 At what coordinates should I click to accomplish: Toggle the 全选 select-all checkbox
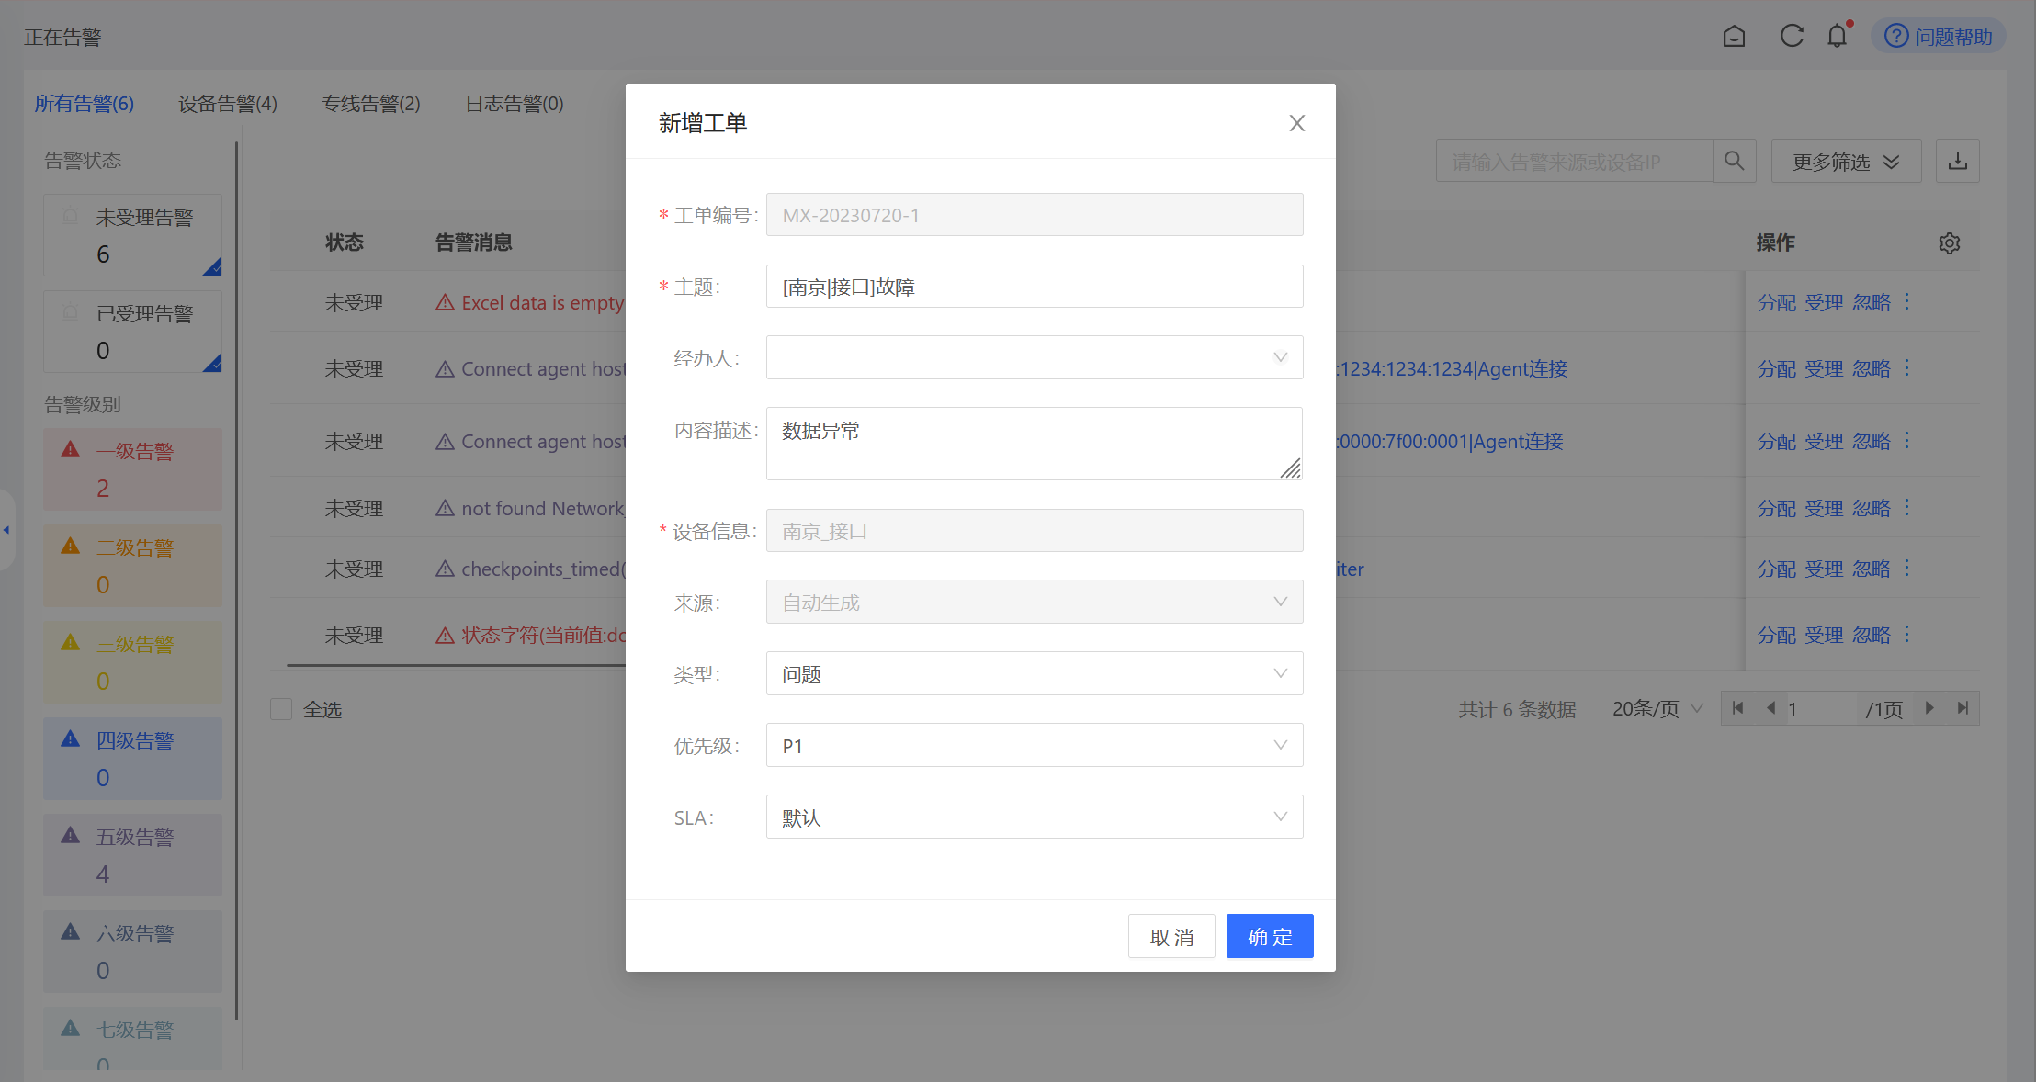(x=281, y=709)
